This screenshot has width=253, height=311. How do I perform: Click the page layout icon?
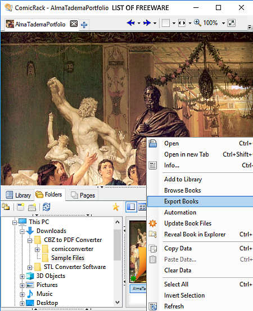click(x=166, y=23)
